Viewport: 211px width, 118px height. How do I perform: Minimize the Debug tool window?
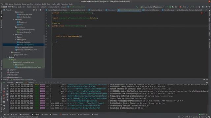tap(207, 79)
